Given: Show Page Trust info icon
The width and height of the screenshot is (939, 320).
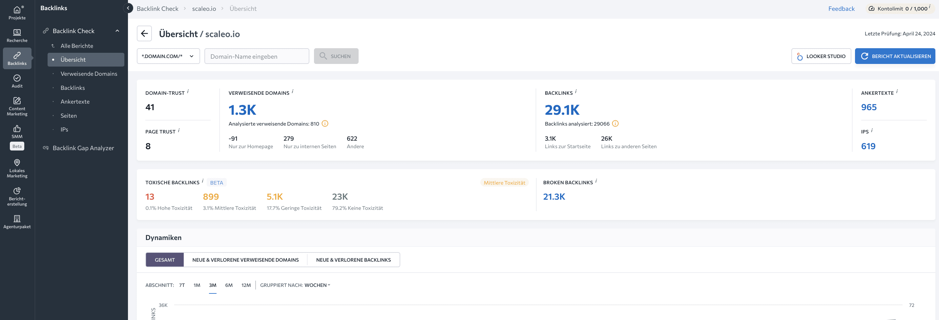Looking at the screenshot, I should [x=178, y=130].
